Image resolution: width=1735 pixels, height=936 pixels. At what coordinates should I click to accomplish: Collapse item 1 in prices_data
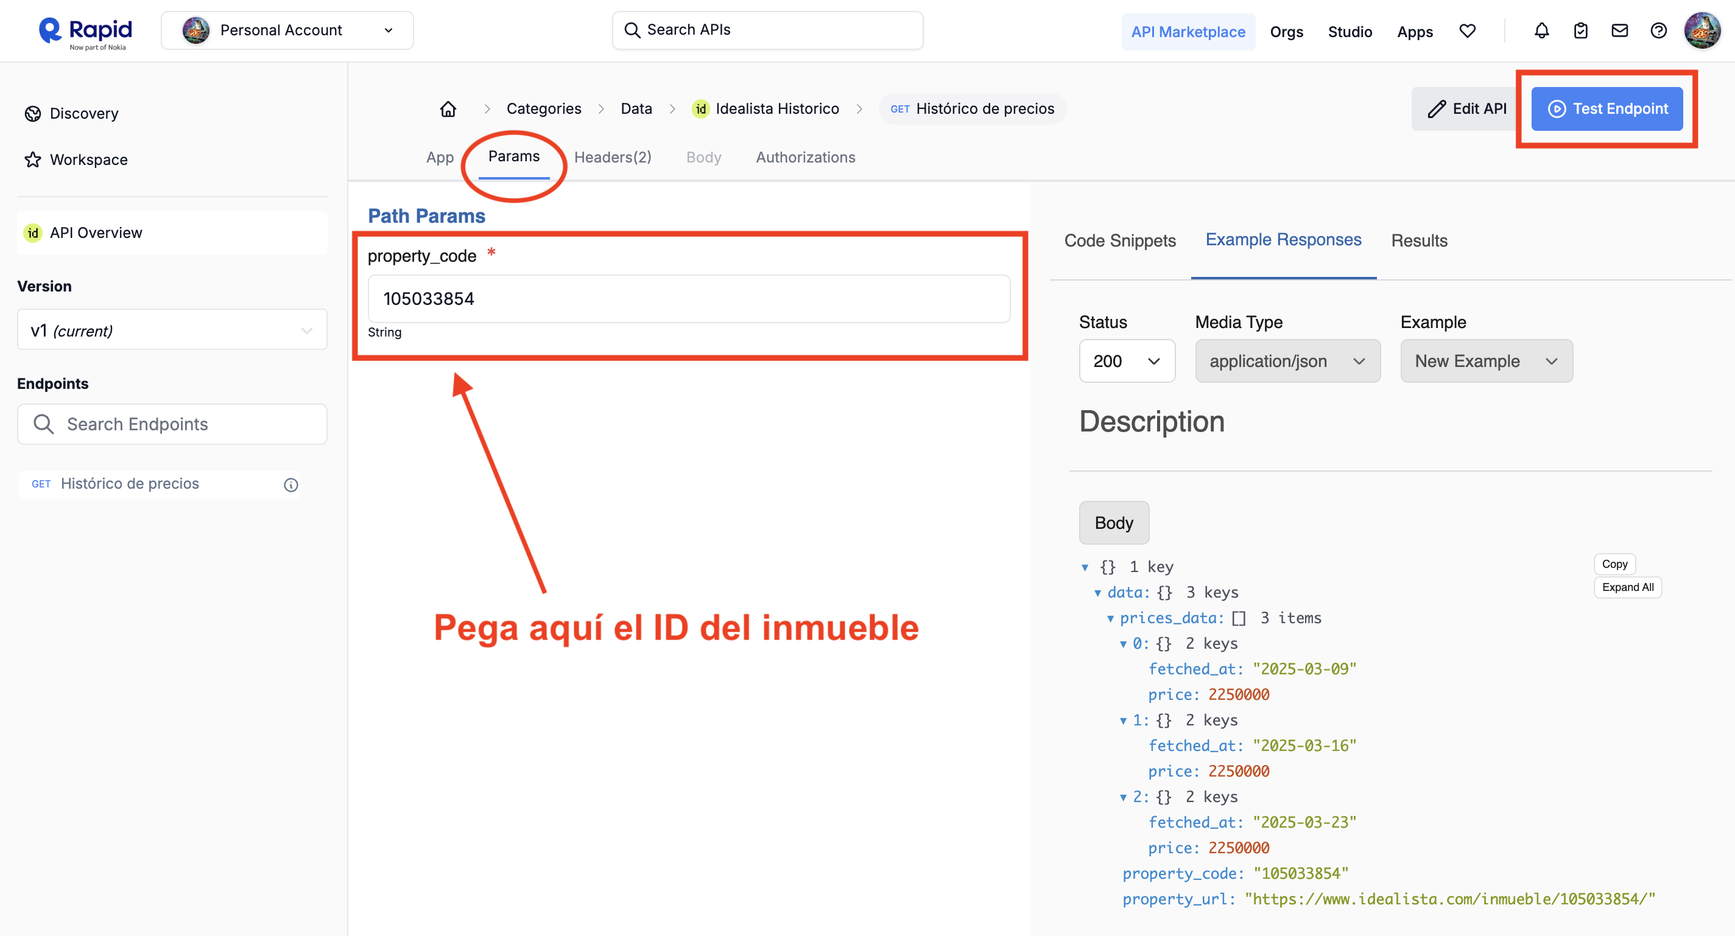pos(1124,721)
